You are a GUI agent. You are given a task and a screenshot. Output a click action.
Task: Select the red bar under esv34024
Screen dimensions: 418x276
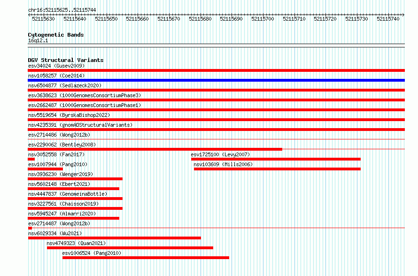216,70
